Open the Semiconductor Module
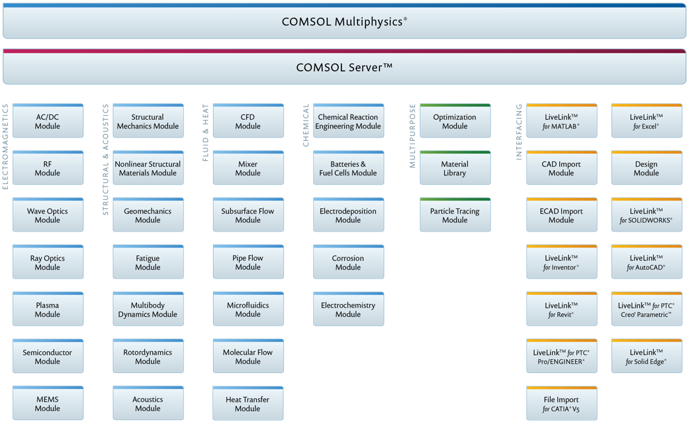This screenshot has height=424, width=689. coord(48,356)
